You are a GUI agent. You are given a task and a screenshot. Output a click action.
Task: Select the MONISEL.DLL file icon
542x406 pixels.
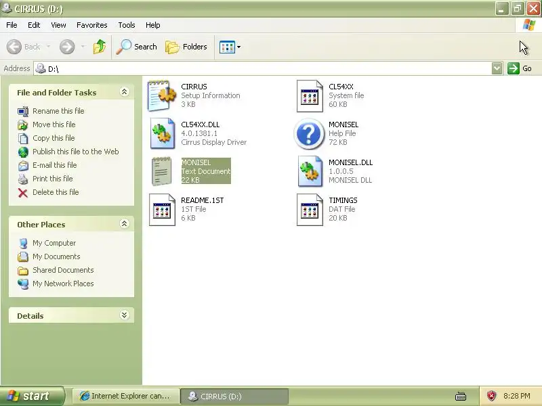(x=310, y=172)
